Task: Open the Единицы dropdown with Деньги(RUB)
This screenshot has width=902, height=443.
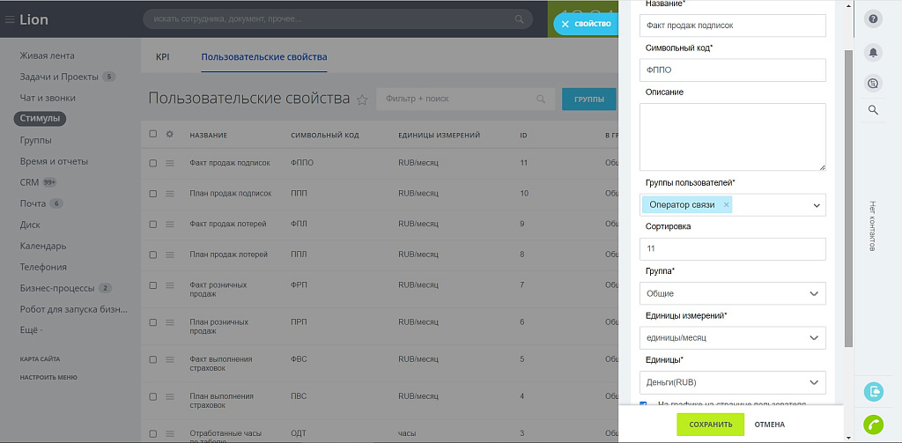Action: [x=732, y=382]
